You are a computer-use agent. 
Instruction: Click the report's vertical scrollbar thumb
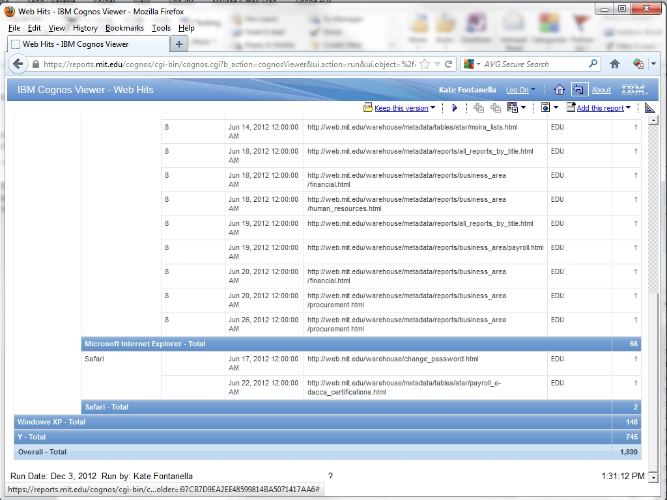(x=653, y=208)
